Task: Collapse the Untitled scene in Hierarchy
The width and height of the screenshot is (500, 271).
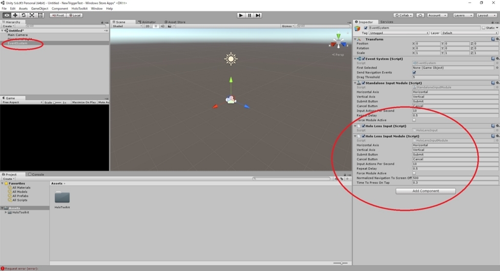Action: coord(2,31)
